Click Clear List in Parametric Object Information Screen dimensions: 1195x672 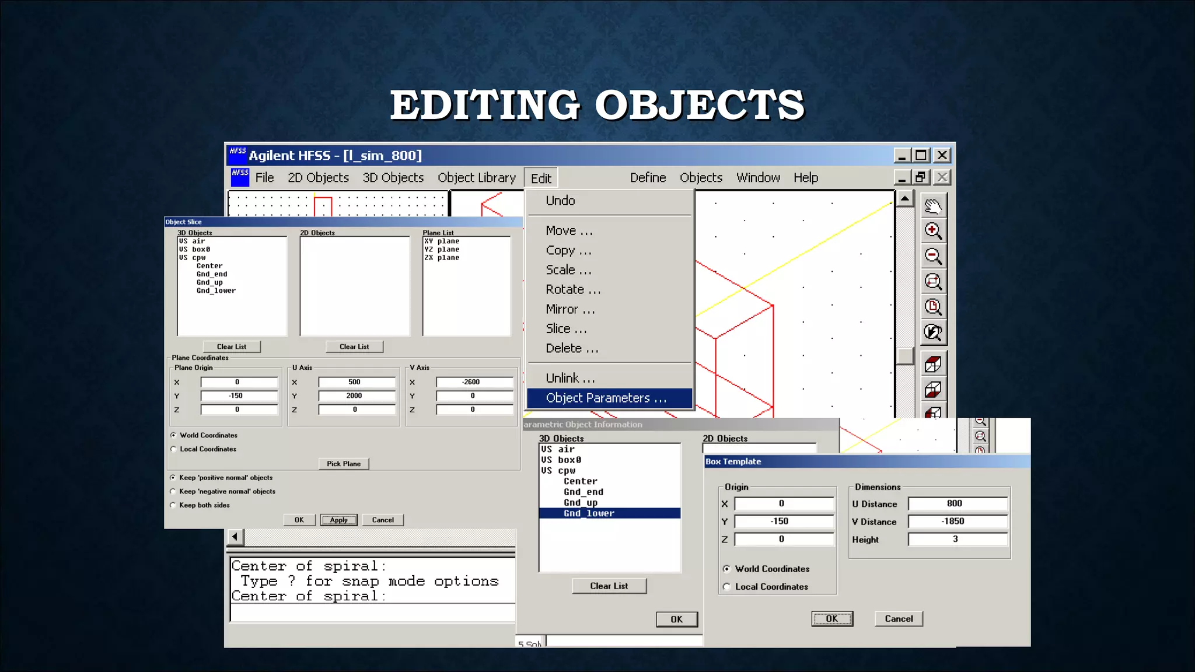point(609,586)
